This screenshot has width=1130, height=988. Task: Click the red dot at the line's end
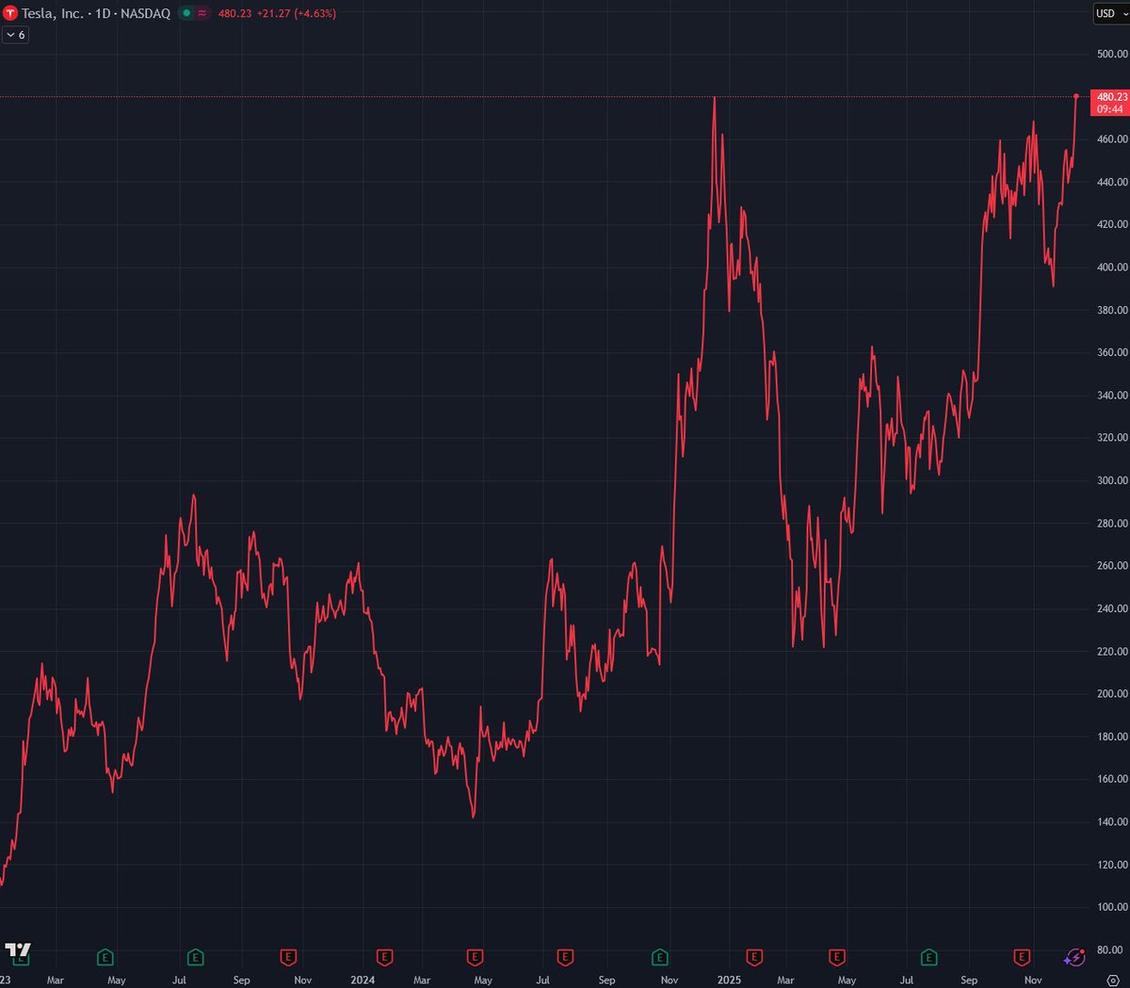1076,97
